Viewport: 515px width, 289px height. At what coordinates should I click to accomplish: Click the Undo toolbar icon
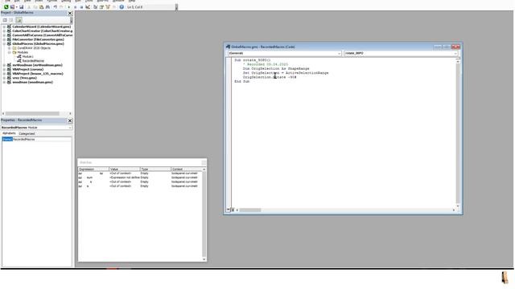[x=56, y=7]
